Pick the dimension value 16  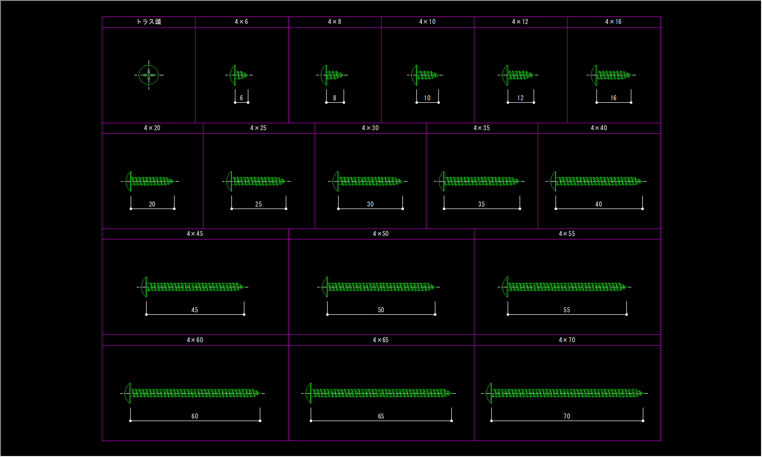(x=613, y=98)
